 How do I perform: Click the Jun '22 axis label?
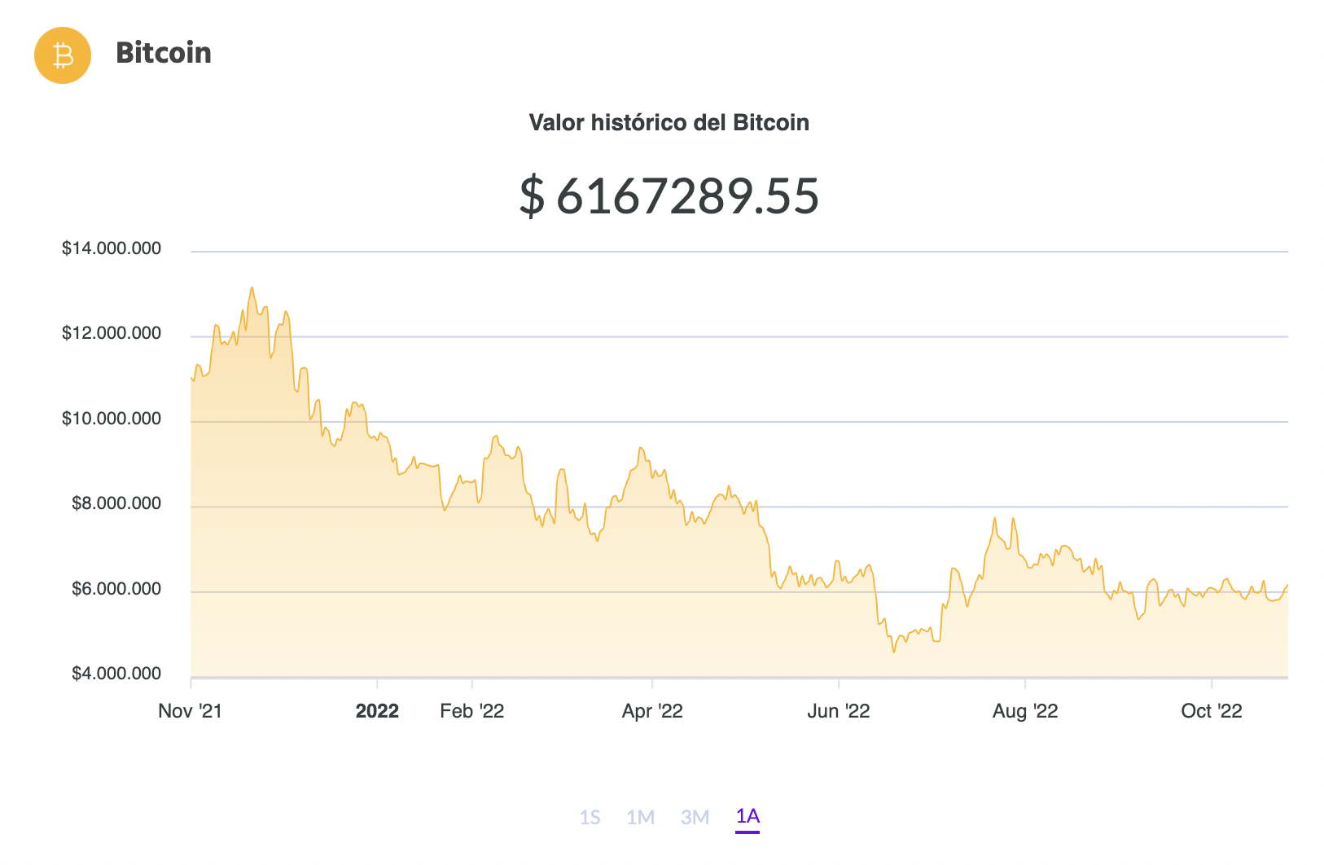(x=838, y=711)
